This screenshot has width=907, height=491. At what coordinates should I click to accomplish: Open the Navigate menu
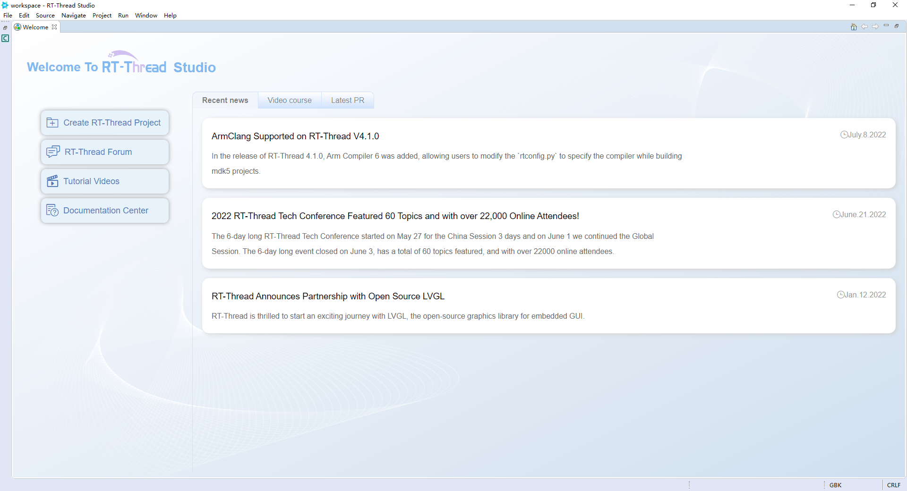(74, 16)
